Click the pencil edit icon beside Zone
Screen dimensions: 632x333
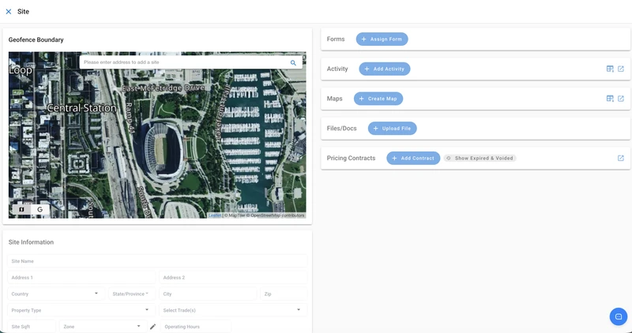(x=152, y=327)
